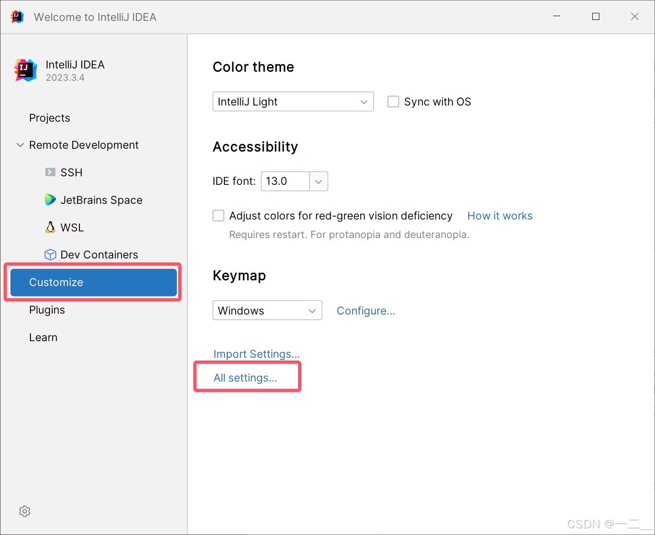Collapse the Remote Development section

(x=20, y=145)
